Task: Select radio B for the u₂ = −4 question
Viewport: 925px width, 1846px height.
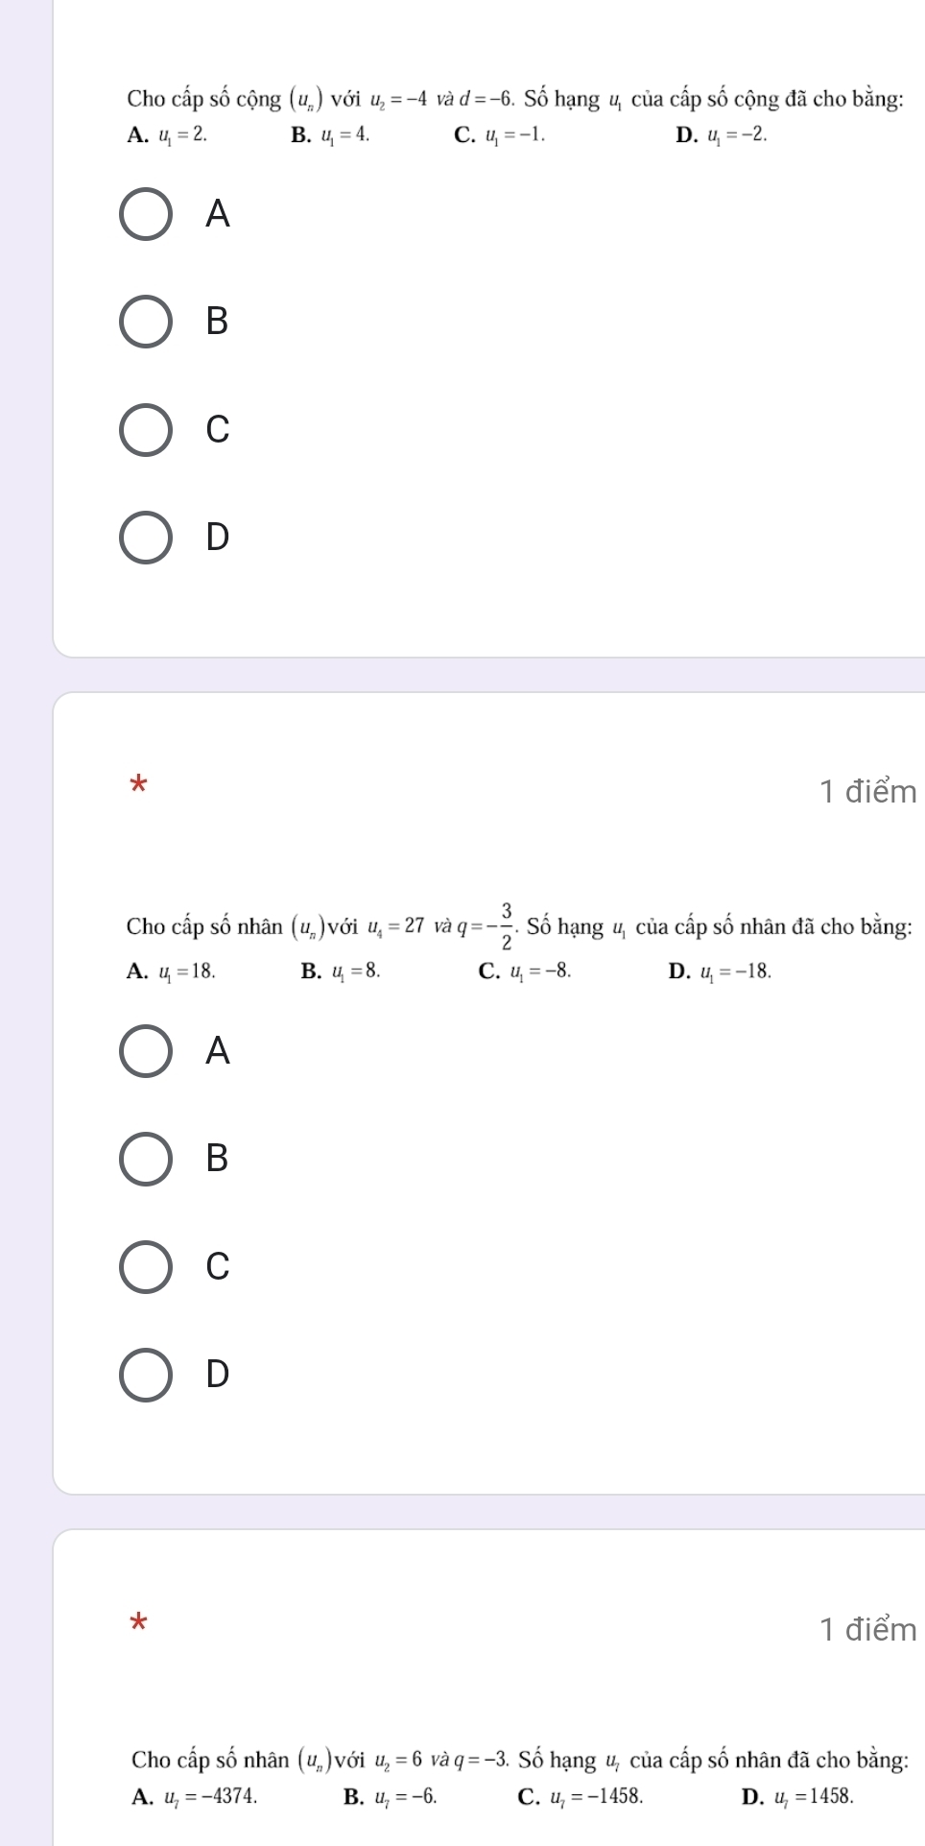Action: click(146, 323)
